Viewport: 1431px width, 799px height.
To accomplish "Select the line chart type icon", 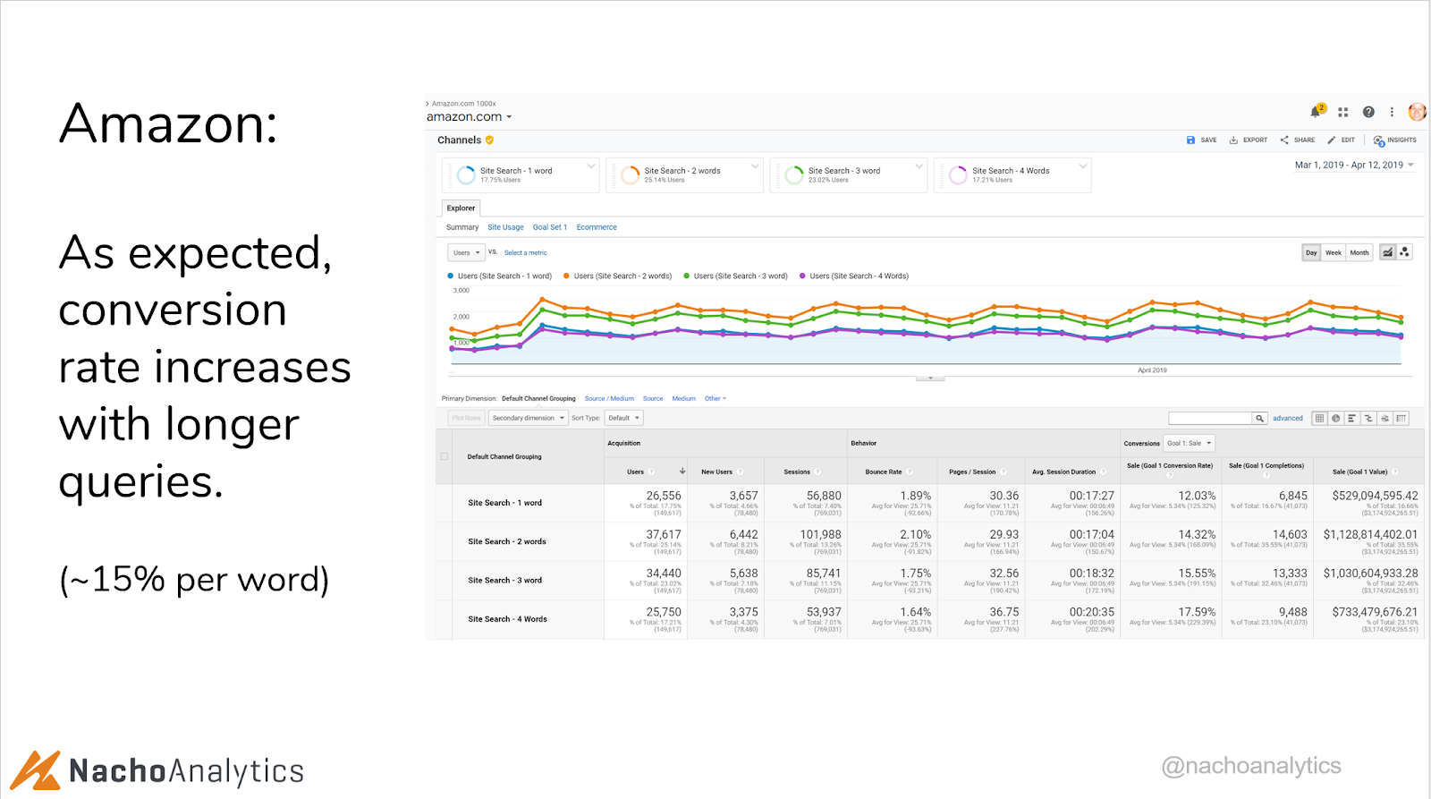I will point(1387,252).
